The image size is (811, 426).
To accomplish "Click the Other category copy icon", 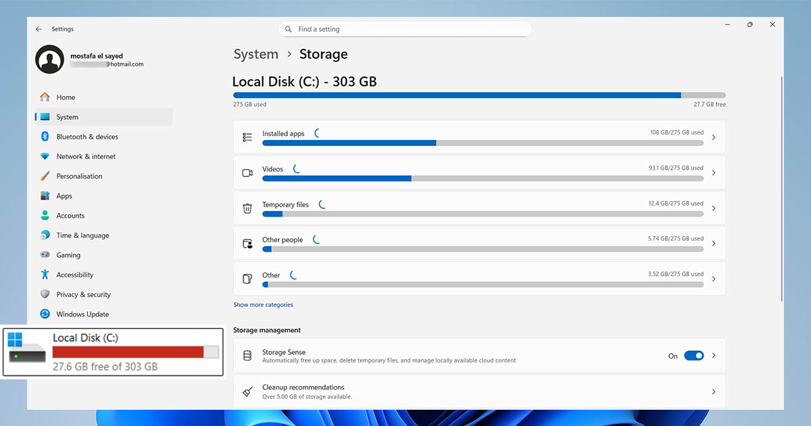I will click(x=247, y=279).
